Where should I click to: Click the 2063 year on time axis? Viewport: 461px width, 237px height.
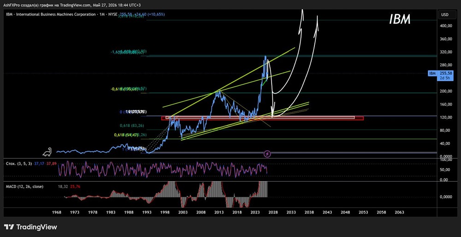[x=399, y=212]
